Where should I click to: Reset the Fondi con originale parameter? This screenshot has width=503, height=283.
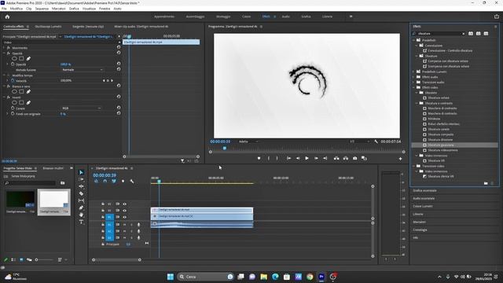(119, 113)
